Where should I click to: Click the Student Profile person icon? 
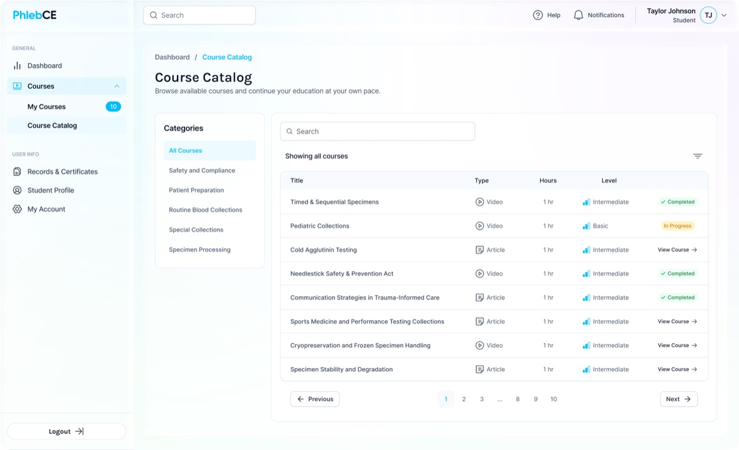click(17, 190)
